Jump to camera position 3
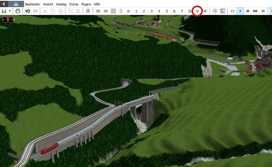This screenshot has height=167, width=272. click(x=151, y=11)
